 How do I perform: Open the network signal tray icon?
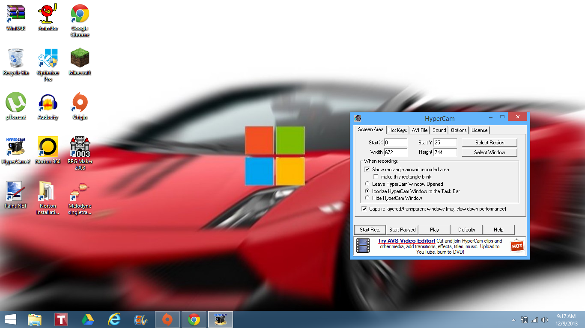point(534,319)
